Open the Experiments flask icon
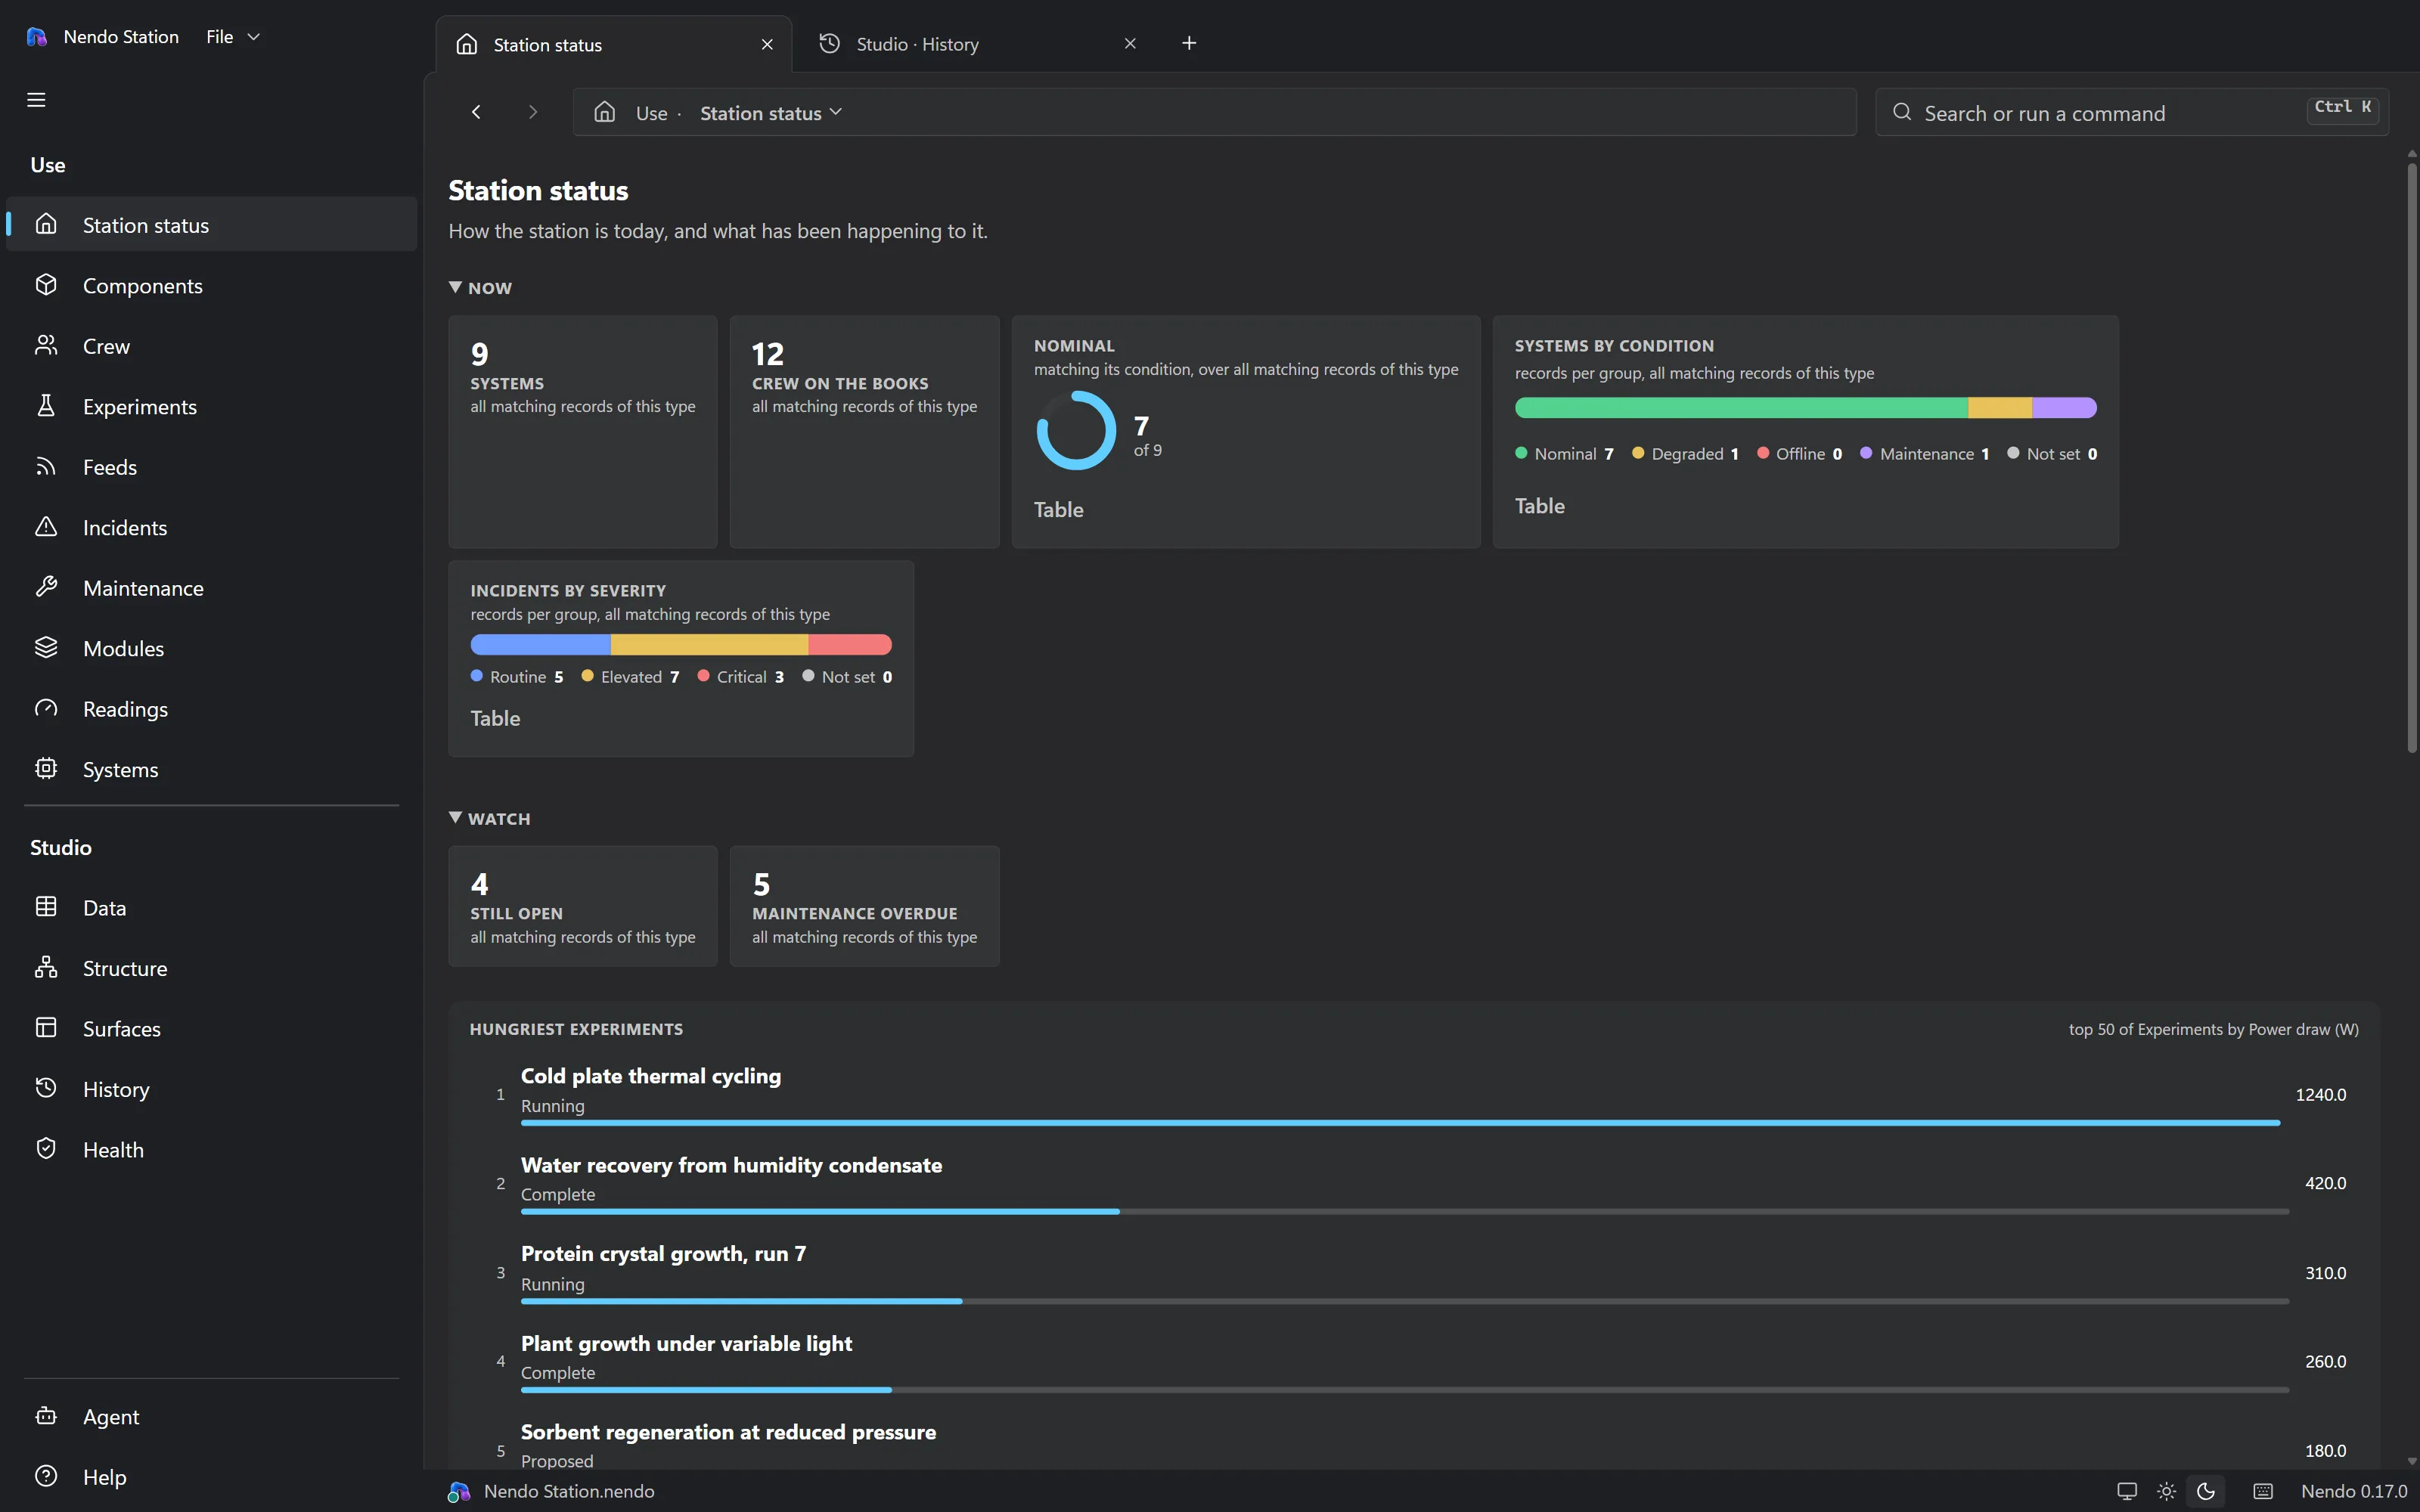The height and width of the screenshot is (1512, 2420). click(46, 406)
